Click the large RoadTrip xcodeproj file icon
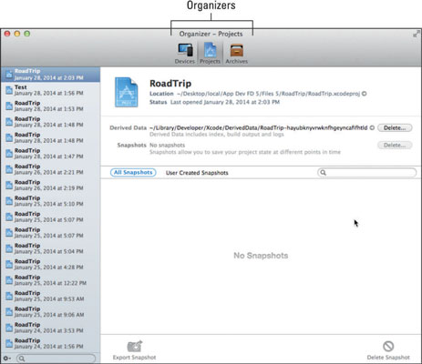The width and height of the screenshot is (422, 364). [127, 92]
